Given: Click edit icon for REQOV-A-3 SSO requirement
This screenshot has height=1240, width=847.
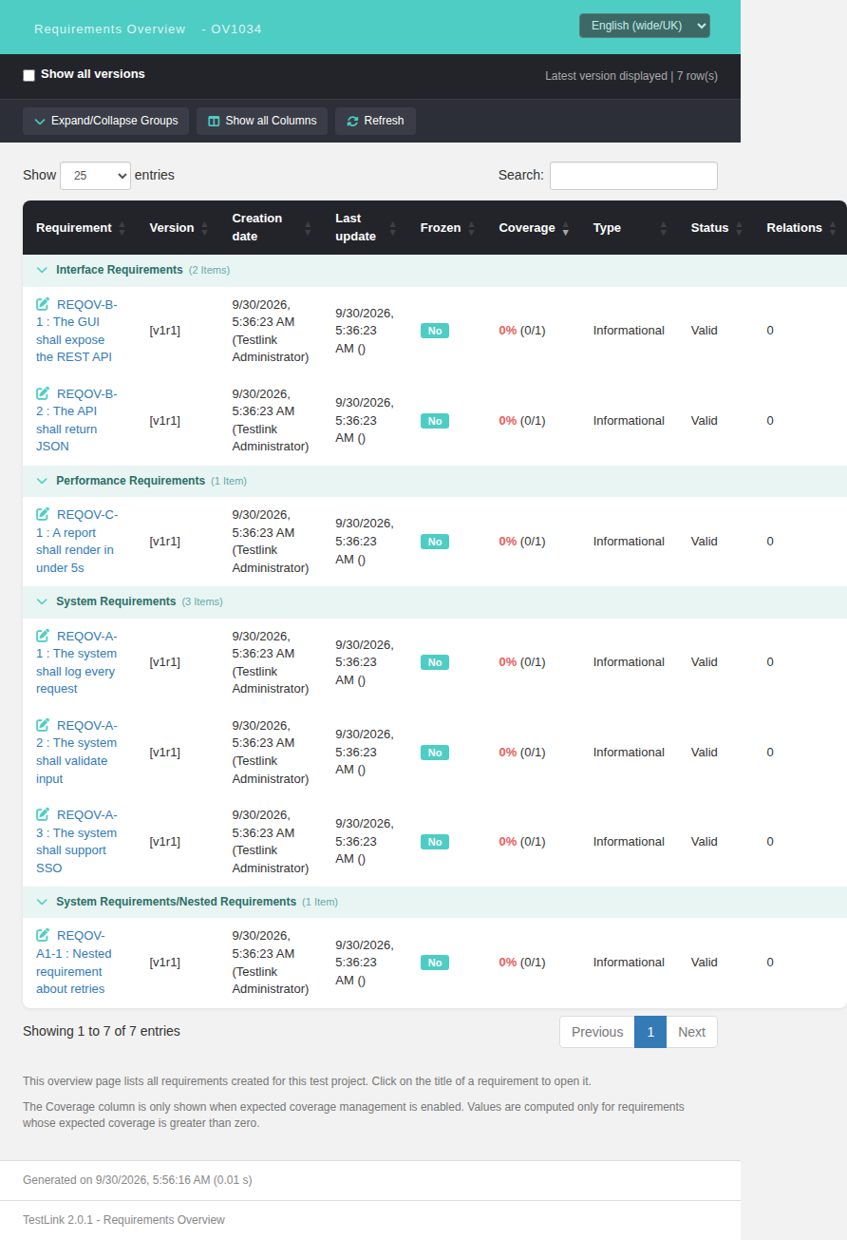Looking at the screenshot, I should coord(43,814).
